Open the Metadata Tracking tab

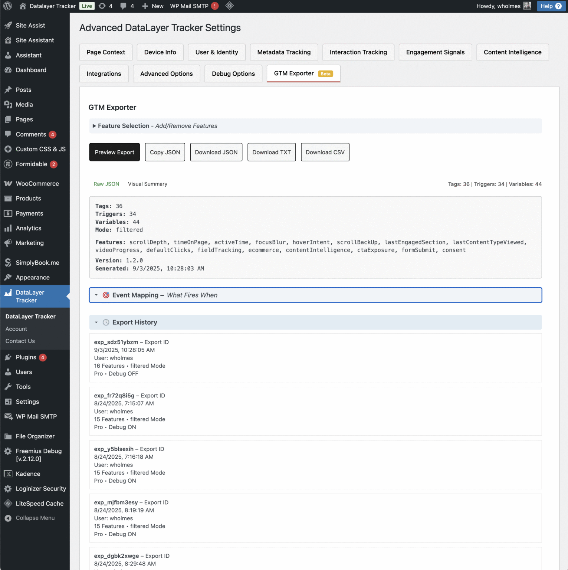click(284, 52)
